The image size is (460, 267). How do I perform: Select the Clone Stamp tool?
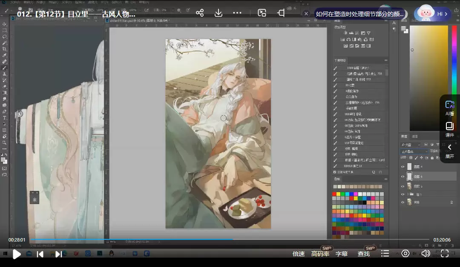tap(4, 74)
